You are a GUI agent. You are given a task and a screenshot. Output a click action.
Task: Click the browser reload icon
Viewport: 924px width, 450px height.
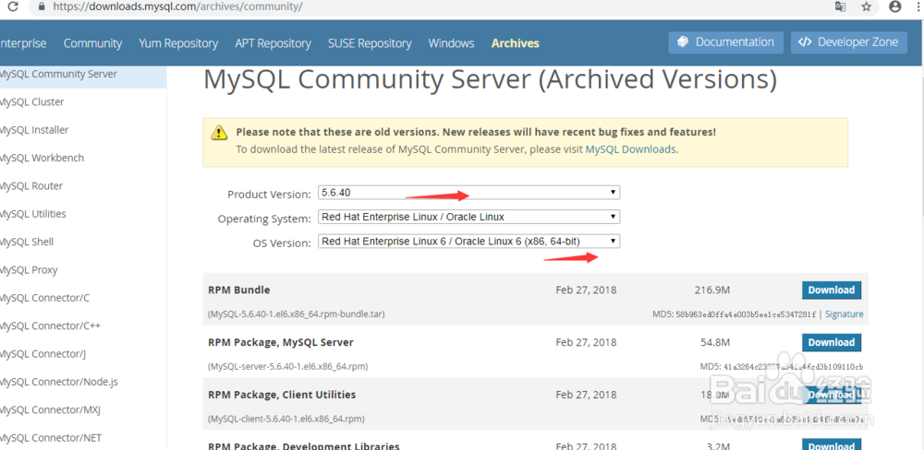pyautogui.click(x=14, y=7)
